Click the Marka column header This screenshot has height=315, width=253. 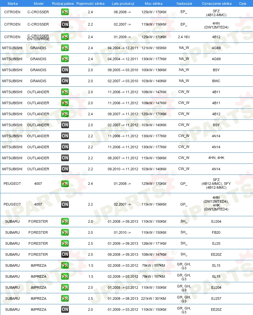[13, 4]
